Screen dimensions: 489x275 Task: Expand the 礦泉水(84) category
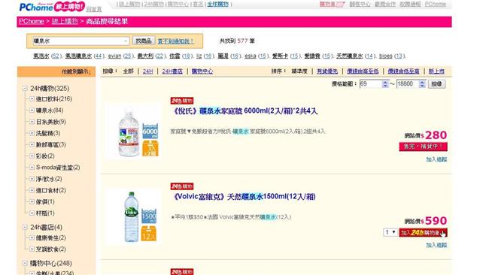tap(32, 110)
